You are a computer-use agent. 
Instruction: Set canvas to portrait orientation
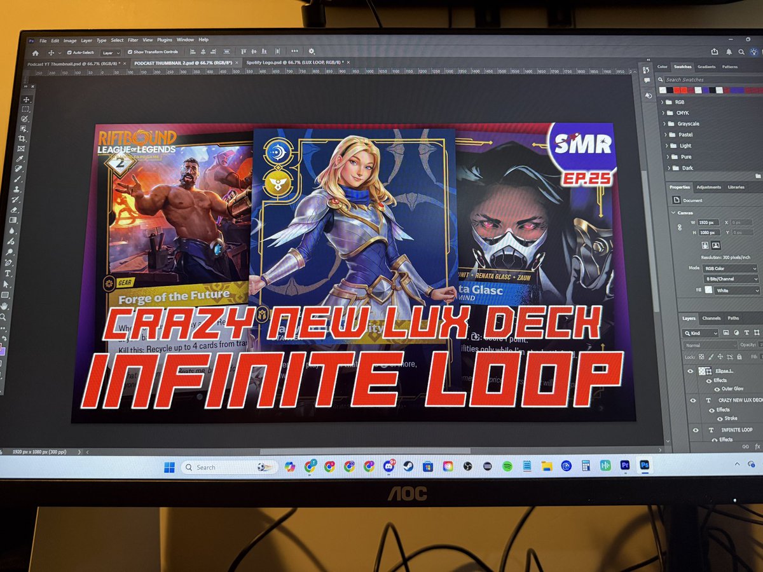point(705,245)
